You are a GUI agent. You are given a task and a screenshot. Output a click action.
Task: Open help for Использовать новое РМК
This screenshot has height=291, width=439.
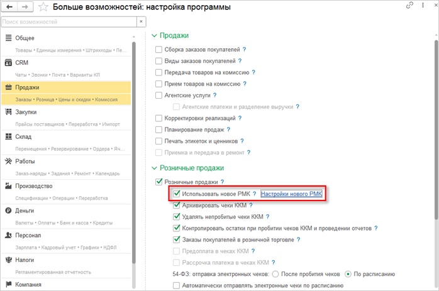[254, 194]
